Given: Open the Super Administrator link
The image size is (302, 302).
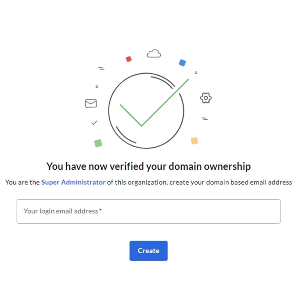Looking at the screenshot, I should tap(73, 182).
